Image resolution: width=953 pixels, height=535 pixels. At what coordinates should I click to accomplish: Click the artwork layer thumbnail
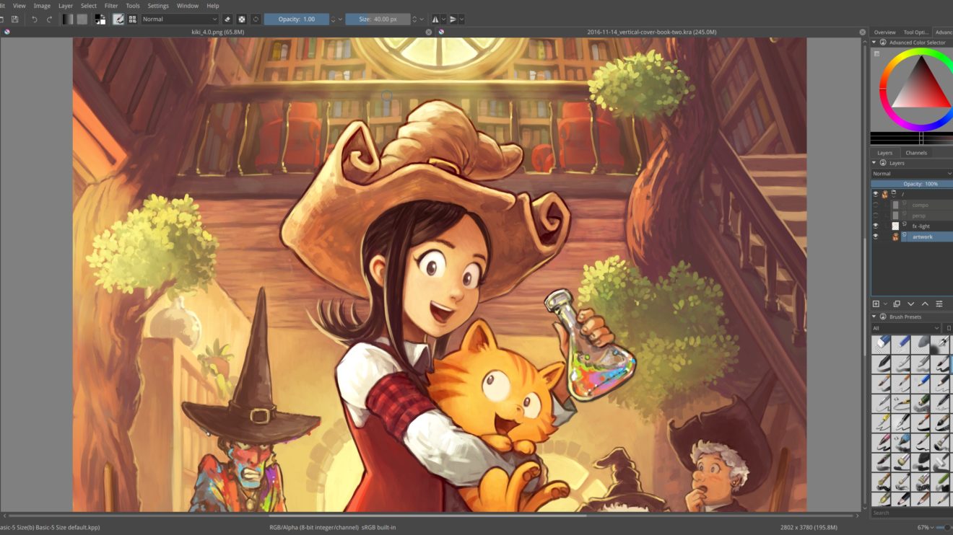[895, 236]
